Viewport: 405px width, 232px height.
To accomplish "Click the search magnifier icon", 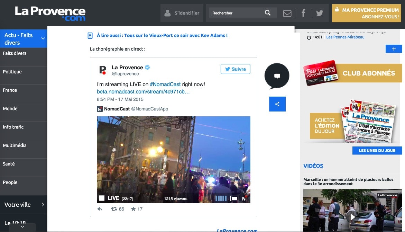I will click(x=268, y=13).
